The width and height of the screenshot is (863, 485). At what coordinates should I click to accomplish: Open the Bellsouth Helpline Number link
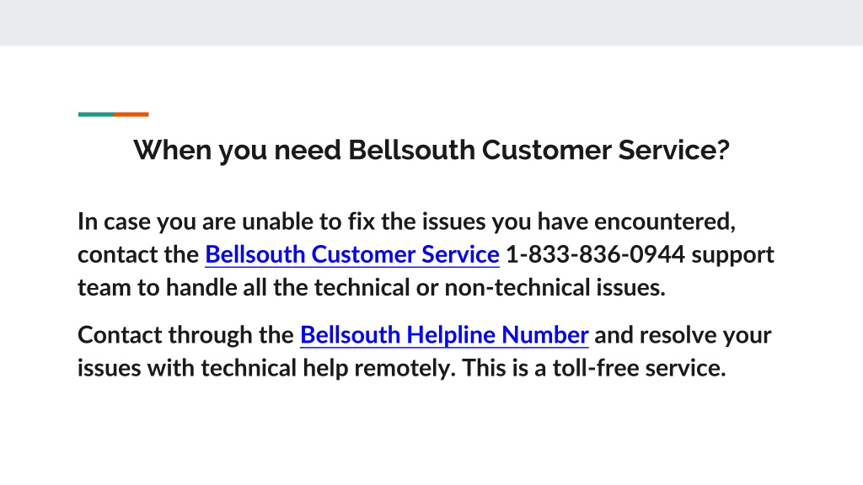[x=444, y=335]
